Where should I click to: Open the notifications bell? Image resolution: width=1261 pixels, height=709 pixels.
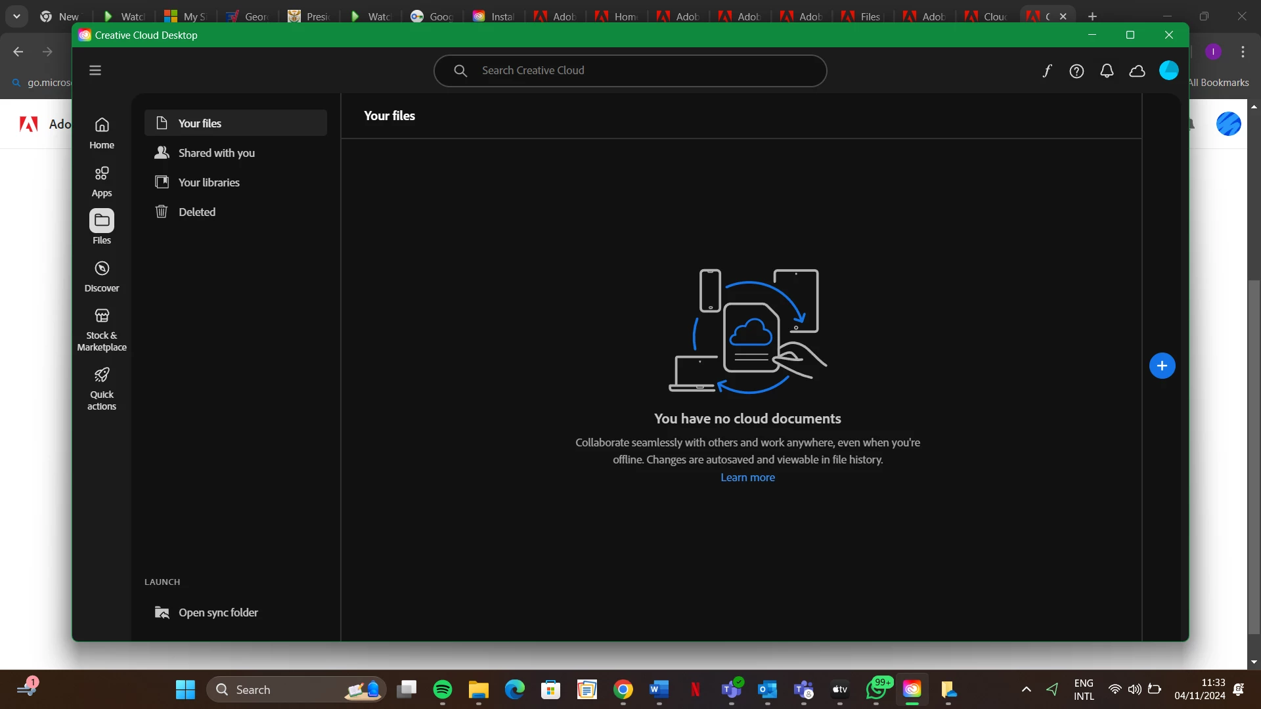[1107, 71]
